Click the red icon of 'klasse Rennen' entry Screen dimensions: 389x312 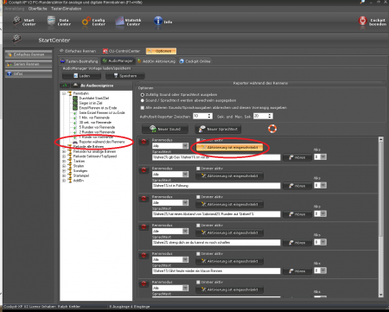tap(143, 256)
